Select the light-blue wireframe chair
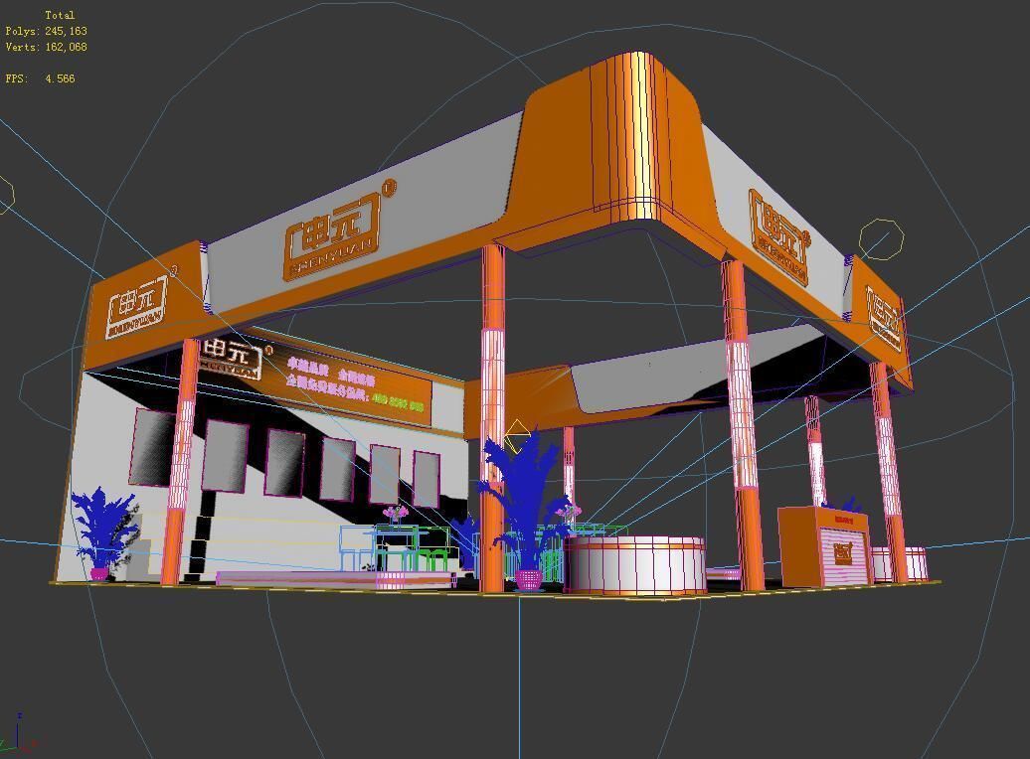This screenshot has height=759, width=1030. click(359, 547)
